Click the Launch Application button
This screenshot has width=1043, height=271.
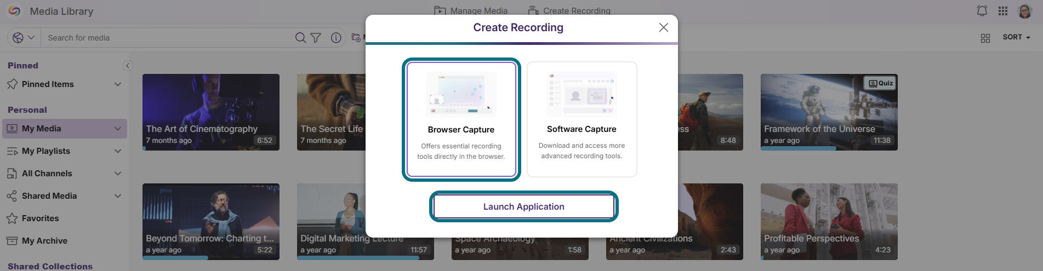point(523,206)
